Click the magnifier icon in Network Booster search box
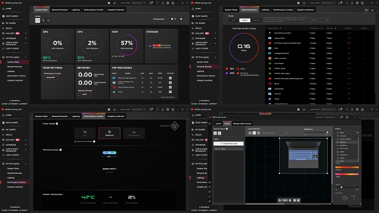 coord(327,20)
